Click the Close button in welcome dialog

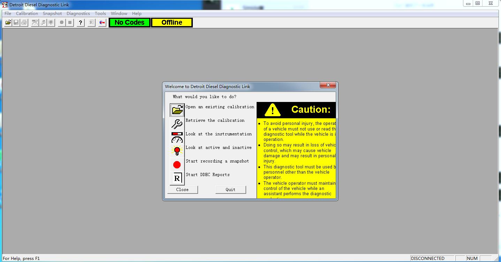pyautogui.click(x=182, y=190)
